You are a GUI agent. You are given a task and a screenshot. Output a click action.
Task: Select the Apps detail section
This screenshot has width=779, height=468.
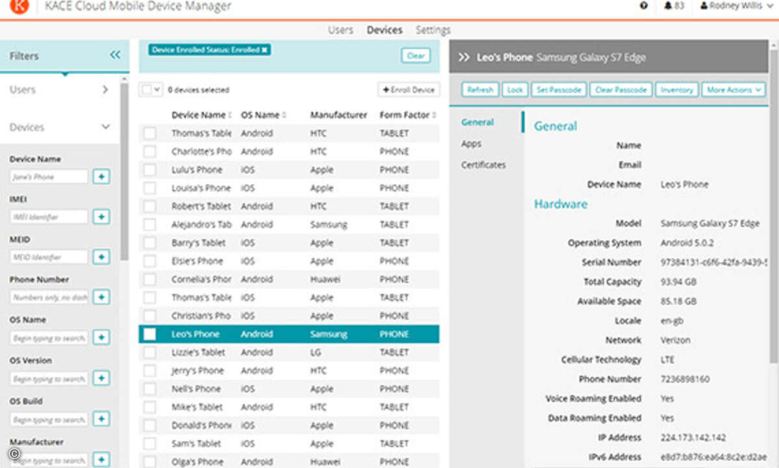click(x=471, y=144)
